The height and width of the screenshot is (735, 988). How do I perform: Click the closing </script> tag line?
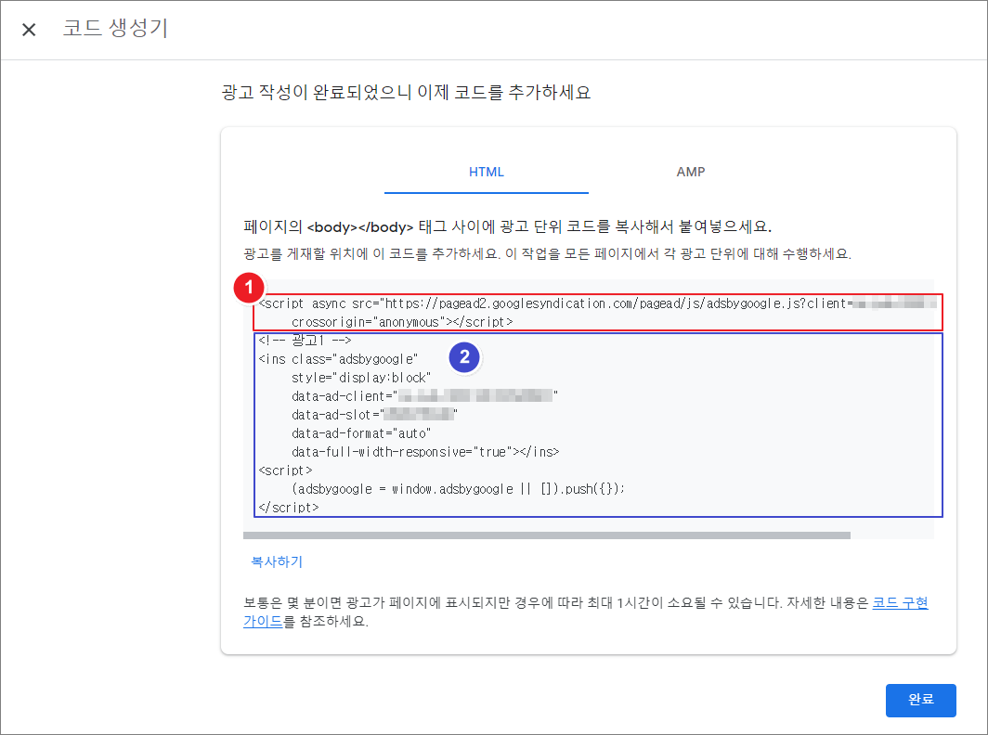(289, 508)
